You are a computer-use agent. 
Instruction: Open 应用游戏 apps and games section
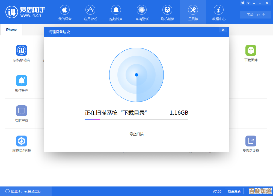pos(90,13)
